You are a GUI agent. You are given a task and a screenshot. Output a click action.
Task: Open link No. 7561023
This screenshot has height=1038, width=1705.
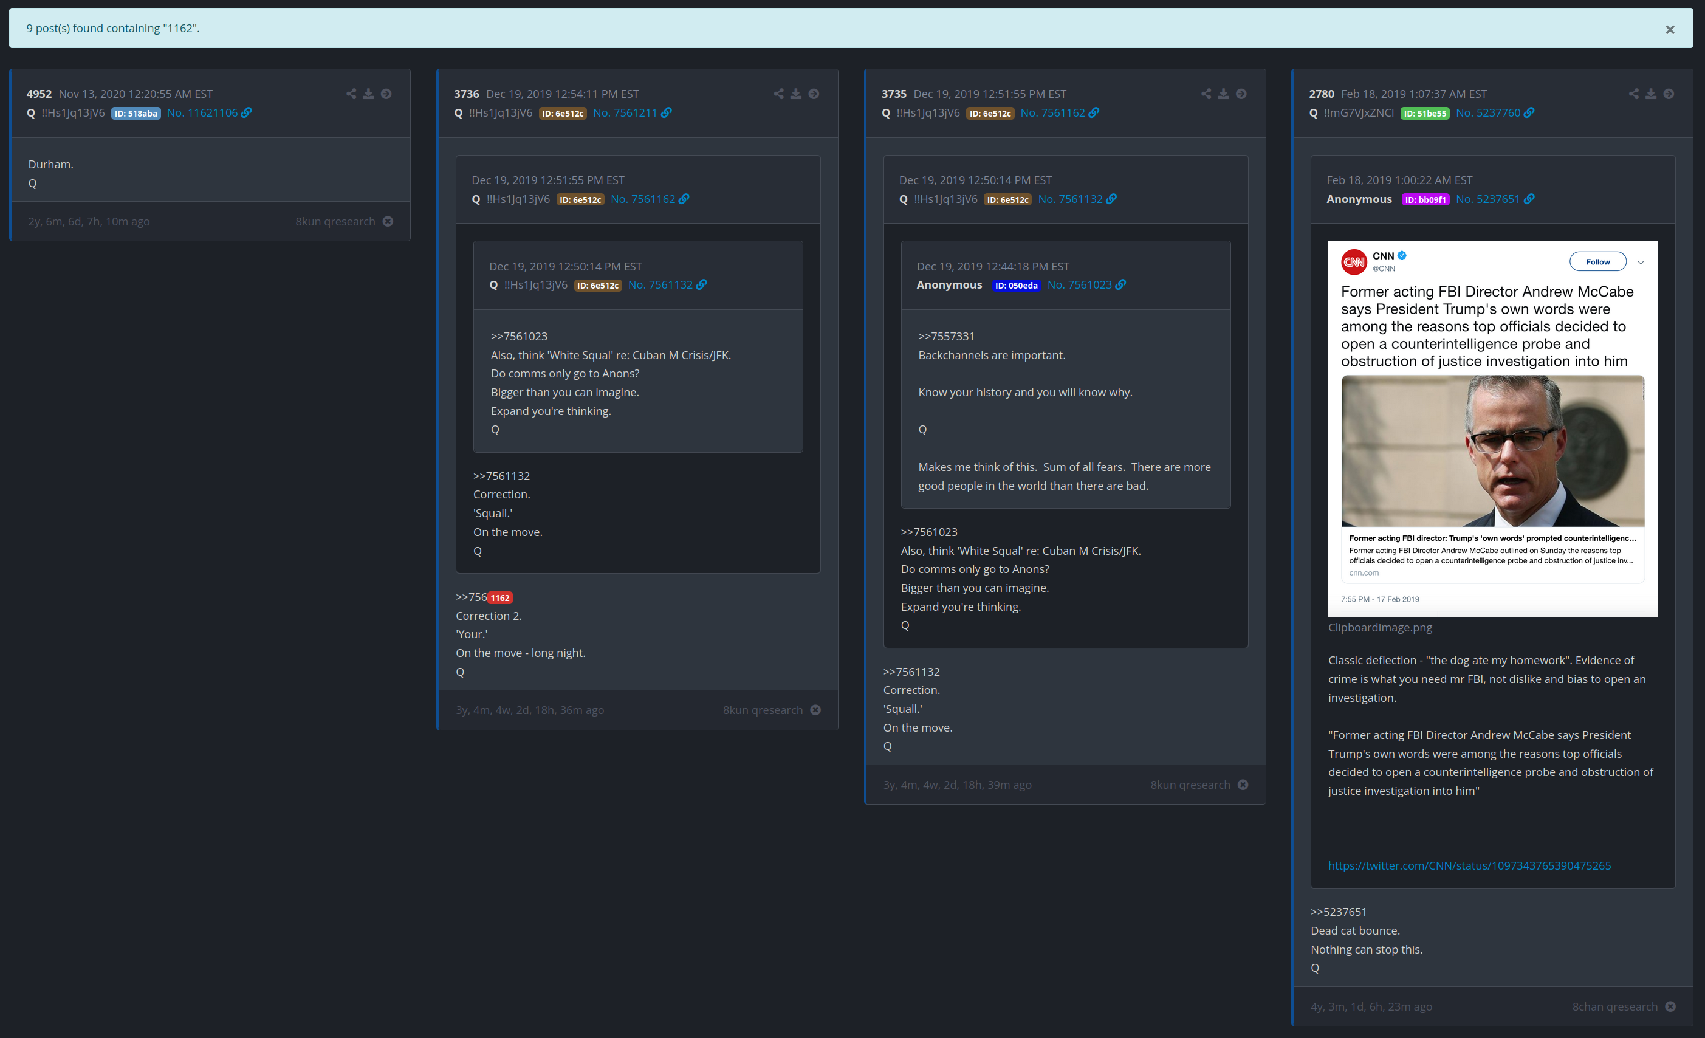click(x=1080, y=285)
